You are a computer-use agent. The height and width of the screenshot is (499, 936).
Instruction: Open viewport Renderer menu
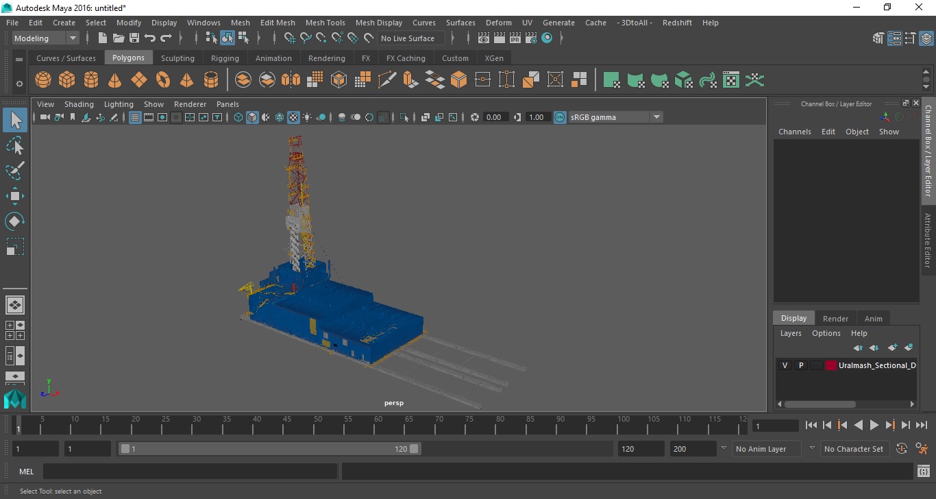(190, 104)
